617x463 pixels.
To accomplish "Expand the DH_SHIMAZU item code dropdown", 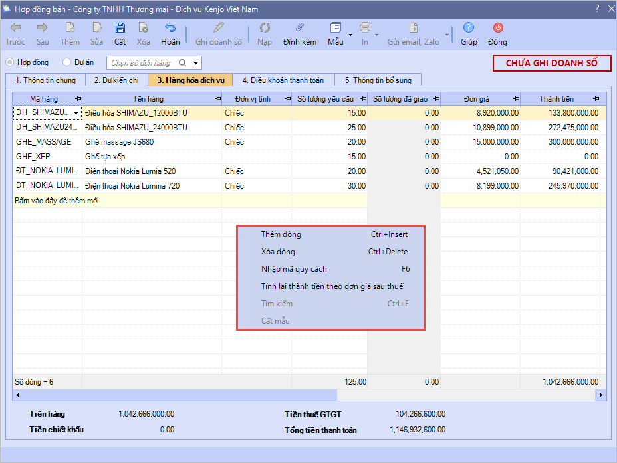I will pyautogui.click(x=76, y=113).
